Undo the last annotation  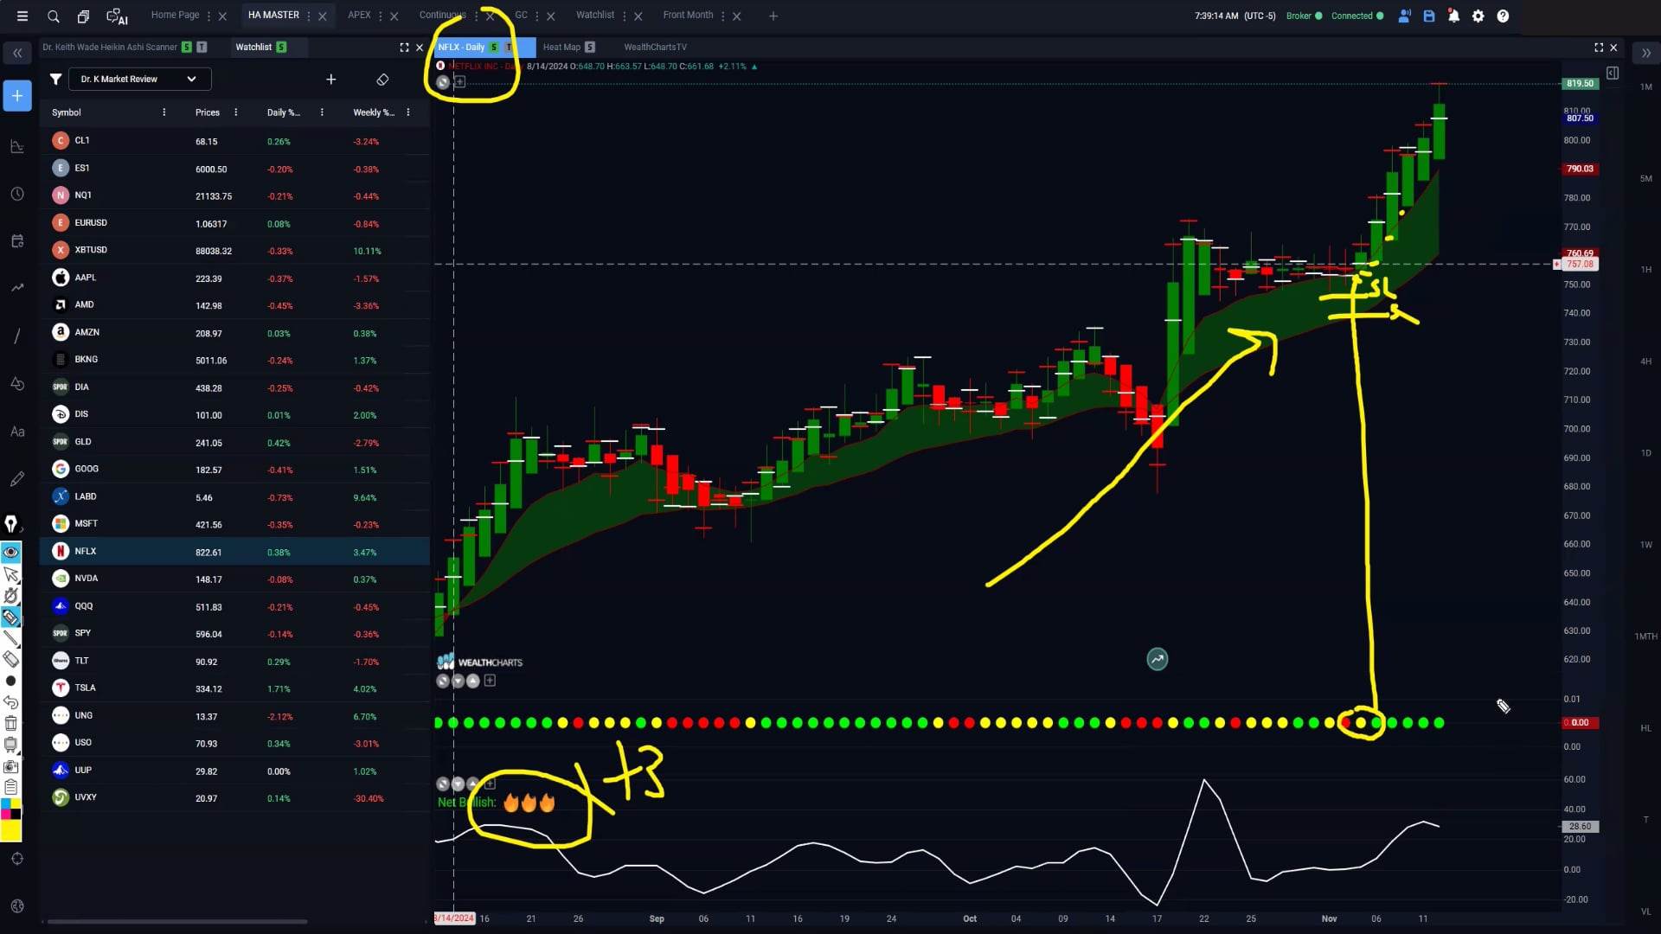(10, 702)
